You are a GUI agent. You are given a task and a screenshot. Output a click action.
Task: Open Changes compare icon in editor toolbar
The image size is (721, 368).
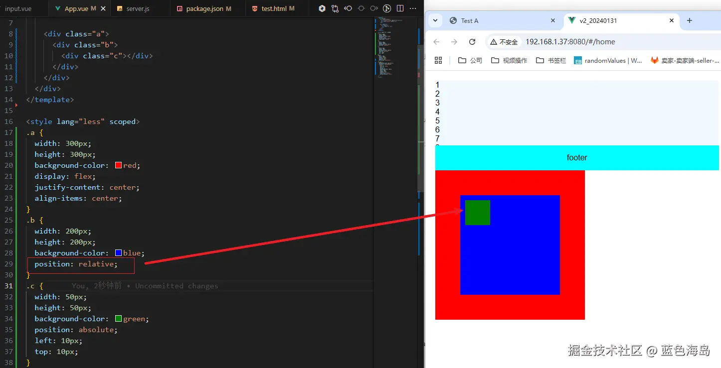pyautogui.click(x=335, y=9)
